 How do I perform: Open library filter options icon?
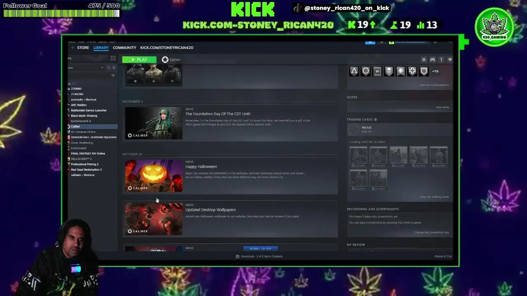(113, 76)
